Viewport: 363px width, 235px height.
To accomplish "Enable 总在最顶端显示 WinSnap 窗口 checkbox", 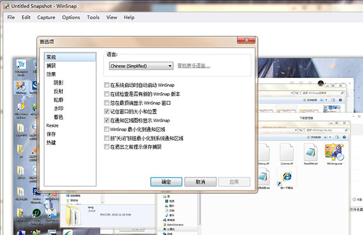I will click(x=106, y=103).
